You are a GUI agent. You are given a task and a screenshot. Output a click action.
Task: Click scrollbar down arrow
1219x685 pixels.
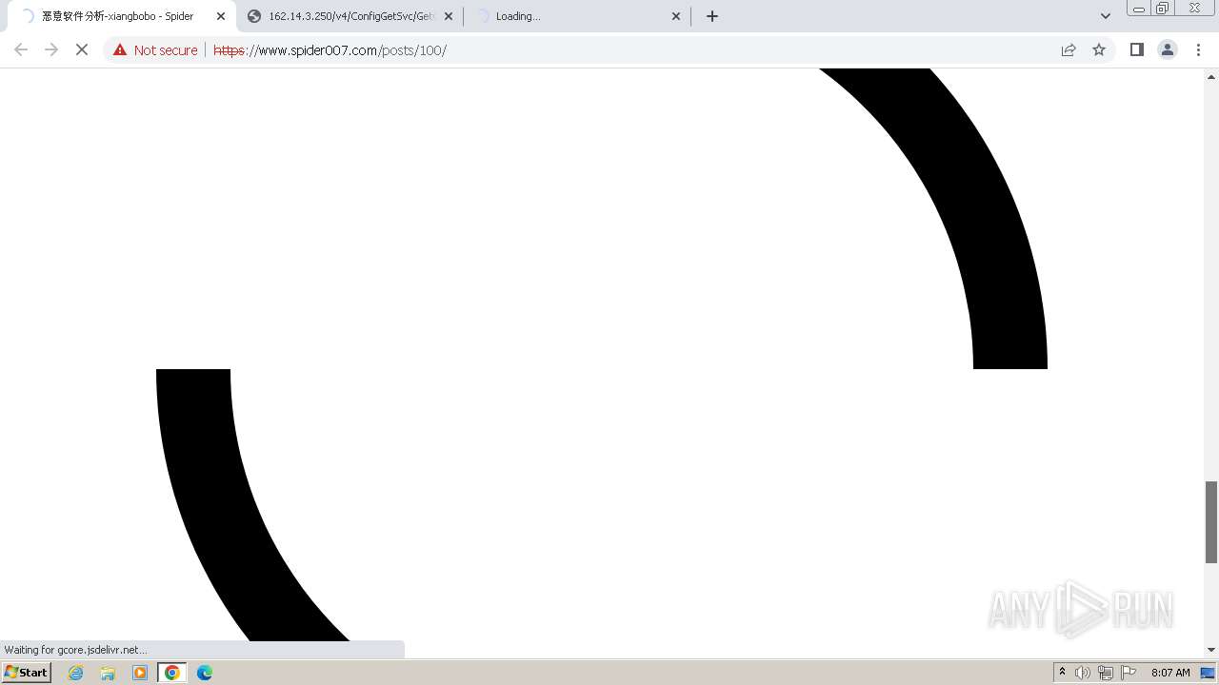click(1211, 650)
